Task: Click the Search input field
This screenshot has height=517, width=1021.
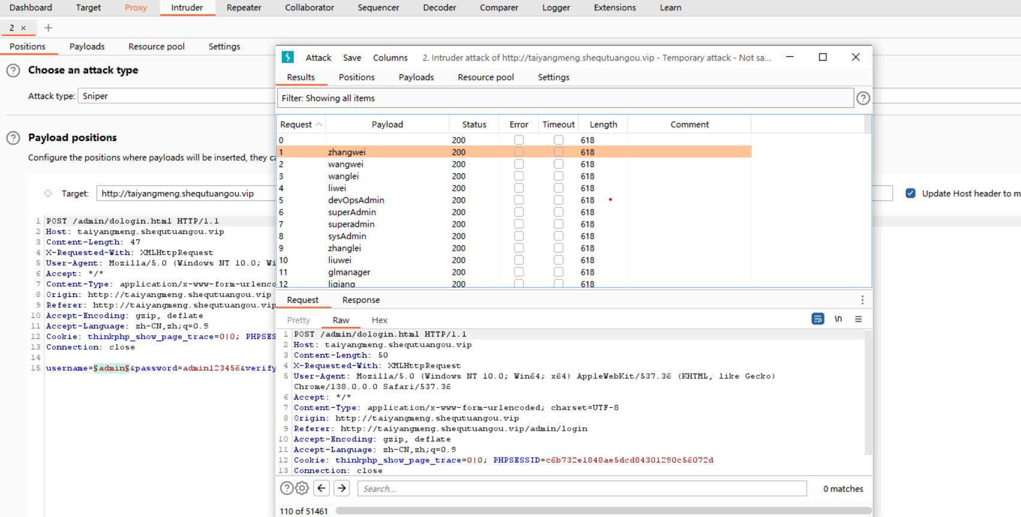Action: point(582,489)
